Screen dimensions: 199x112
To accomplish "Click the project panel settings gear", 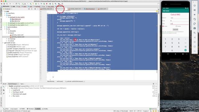I will [x=35, y=9].
